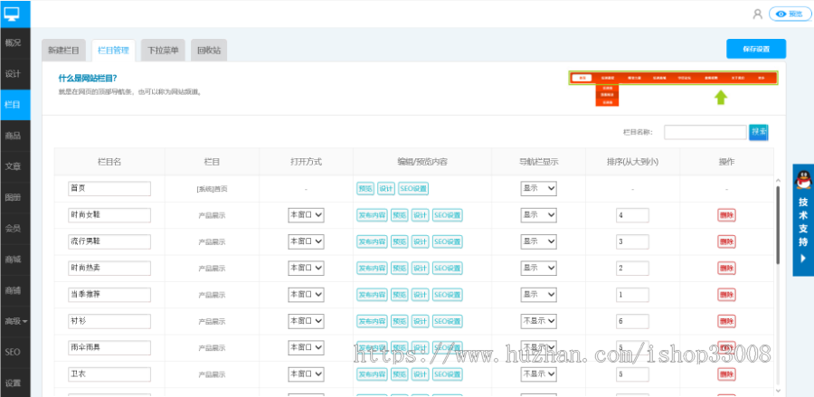
Task: Open 导航栏显示 dropdown for 衬衫
Action: pyautogui.click(x=538, y=321)
